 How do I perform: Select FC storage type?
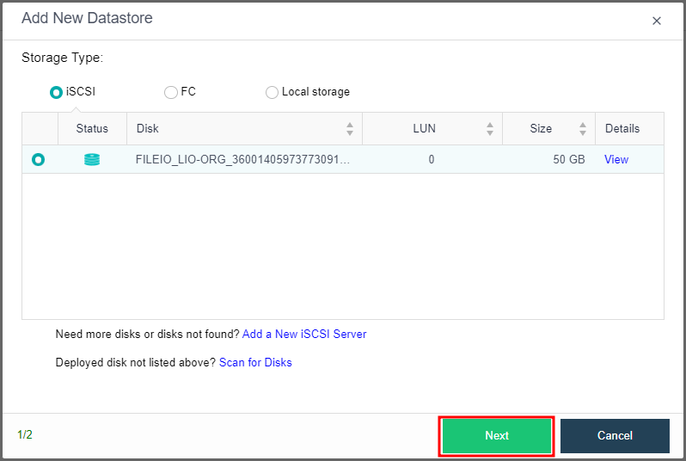[170, 92]
